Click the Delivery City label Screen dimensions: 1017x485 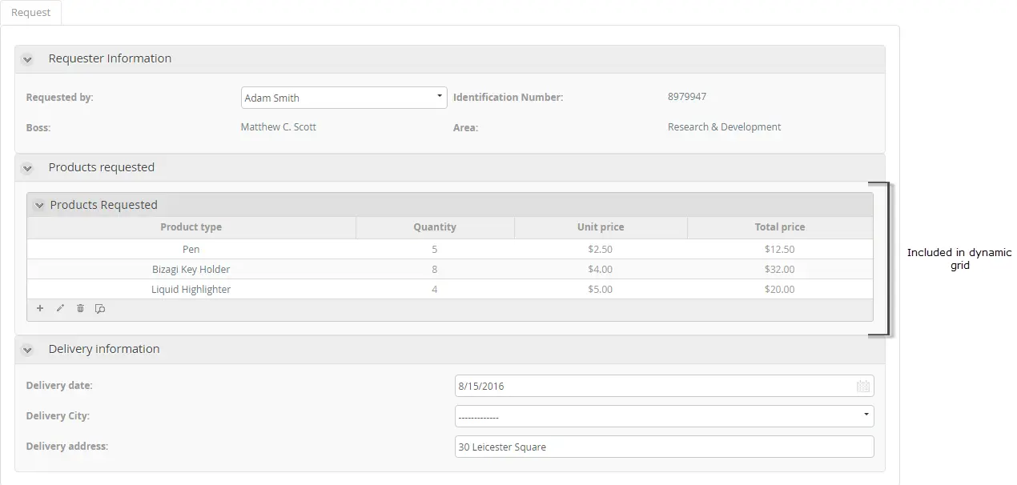tap(58, 416)
